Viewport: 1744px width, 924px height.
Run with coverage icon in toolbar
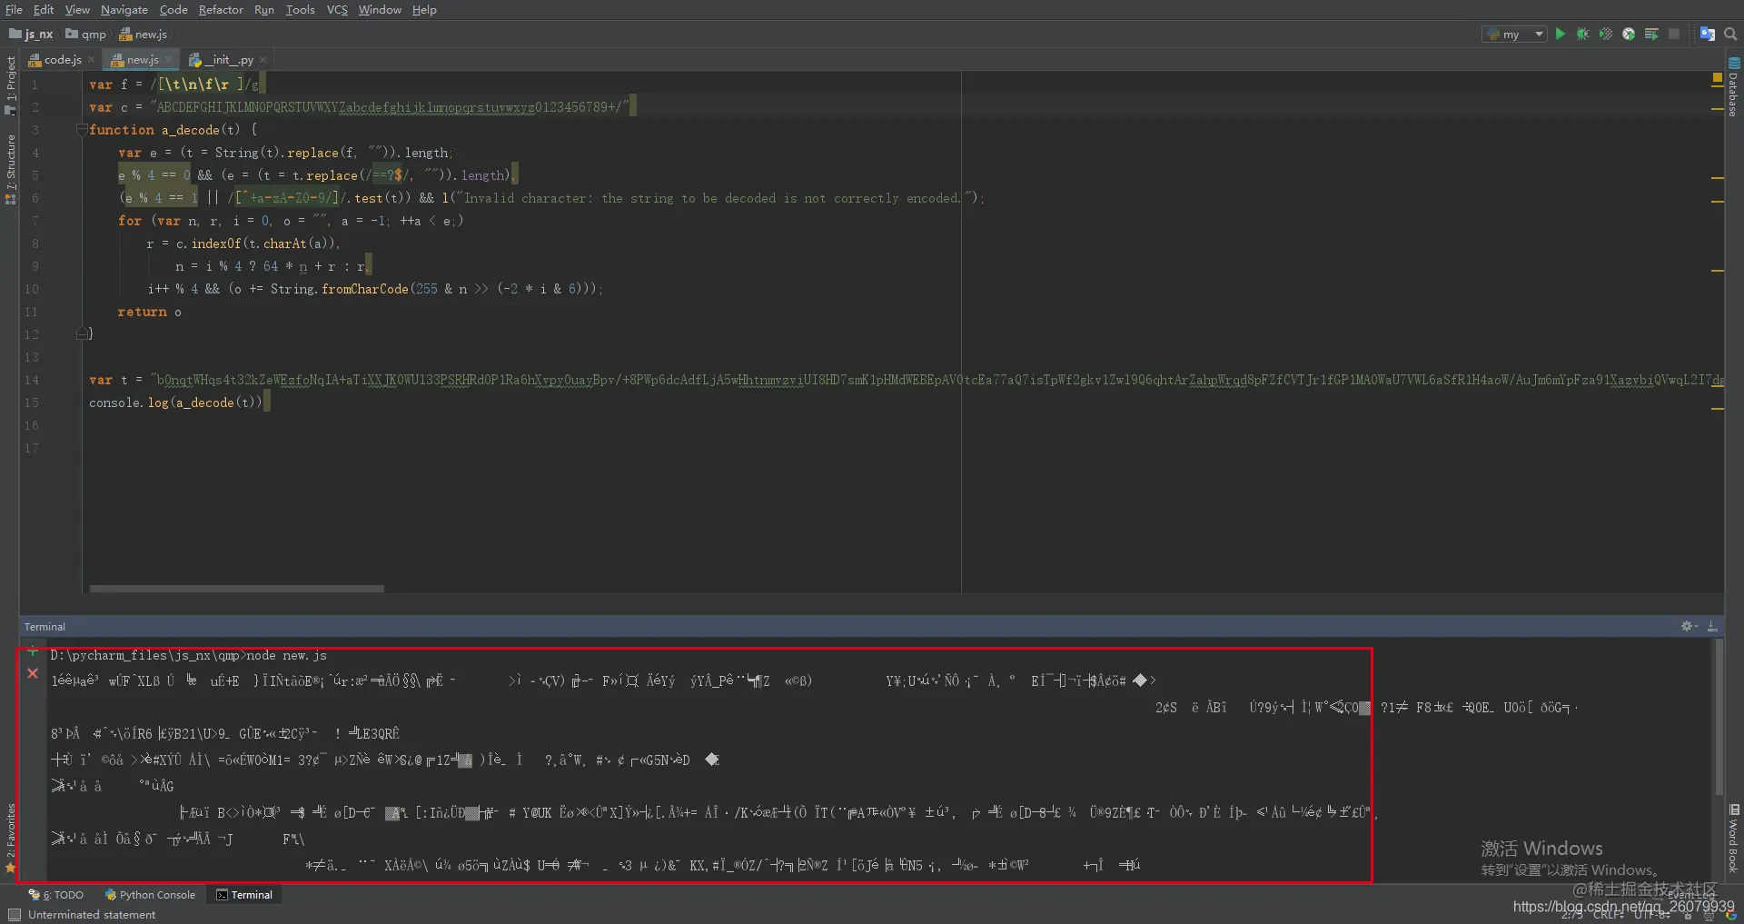(x=1605, y=34)
